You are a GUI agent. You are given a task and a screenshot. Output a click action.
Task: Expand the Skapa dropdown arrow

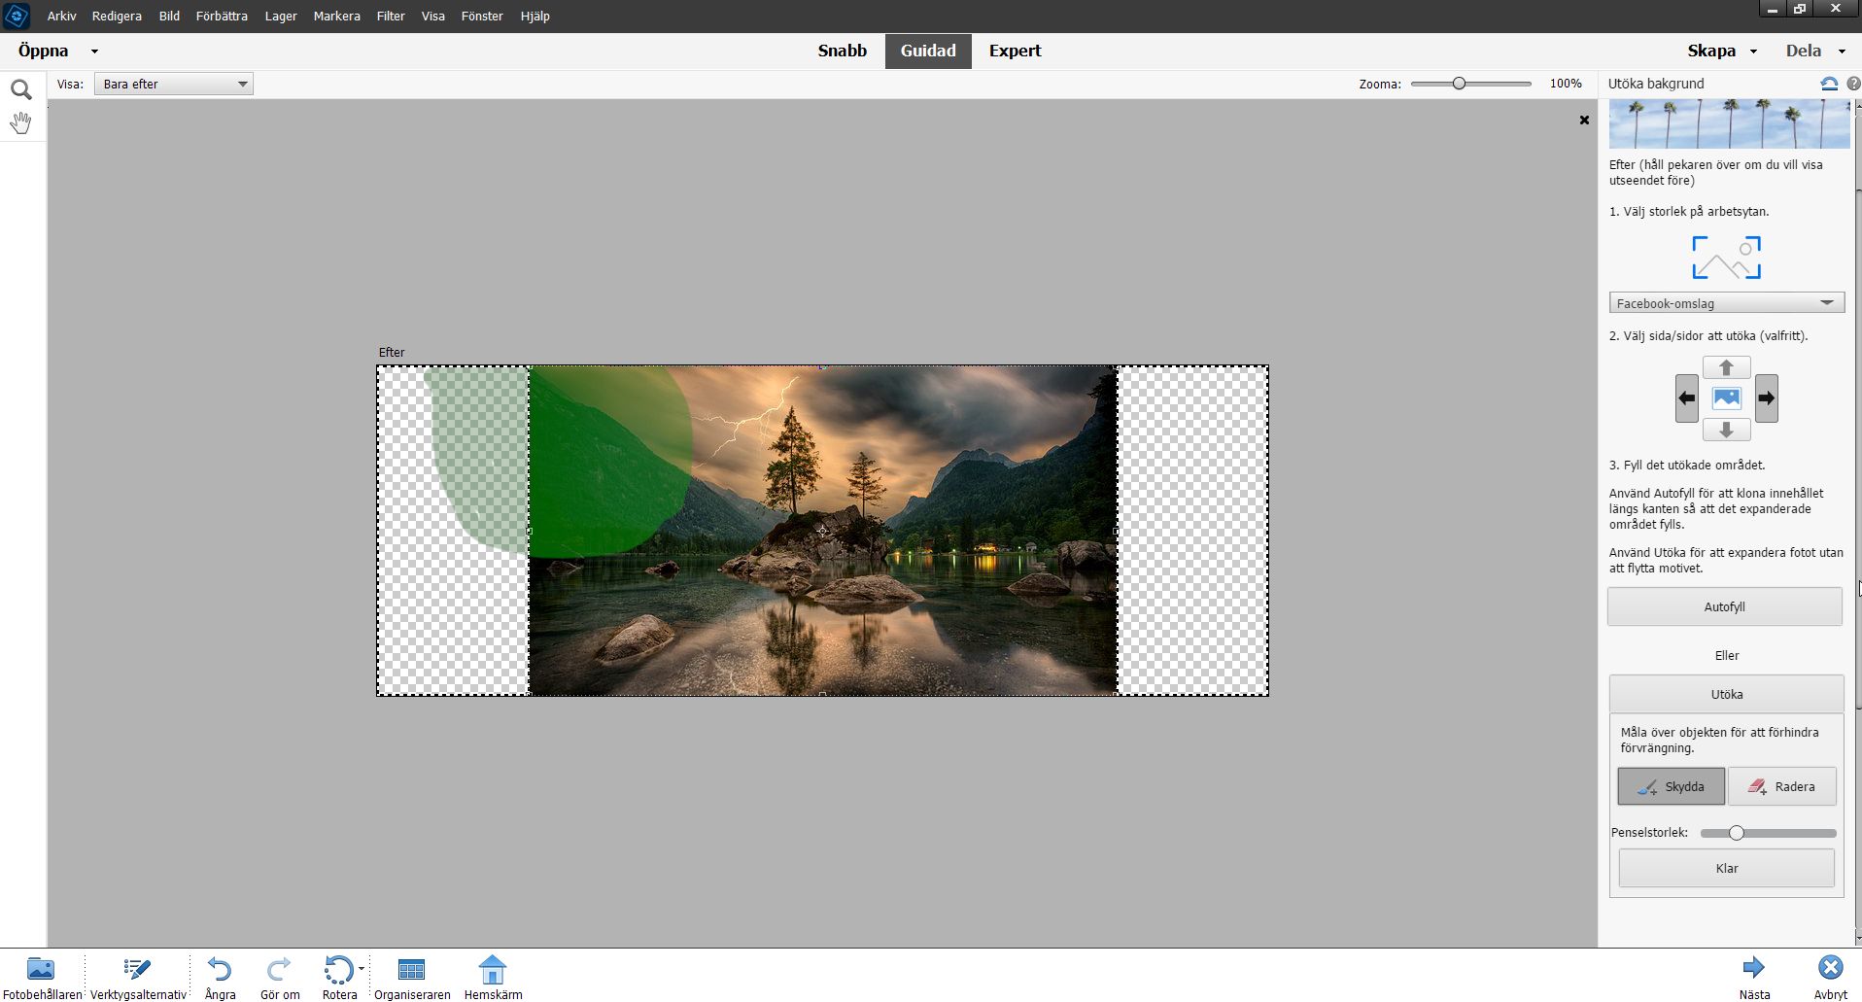[x=1754, y=52]
